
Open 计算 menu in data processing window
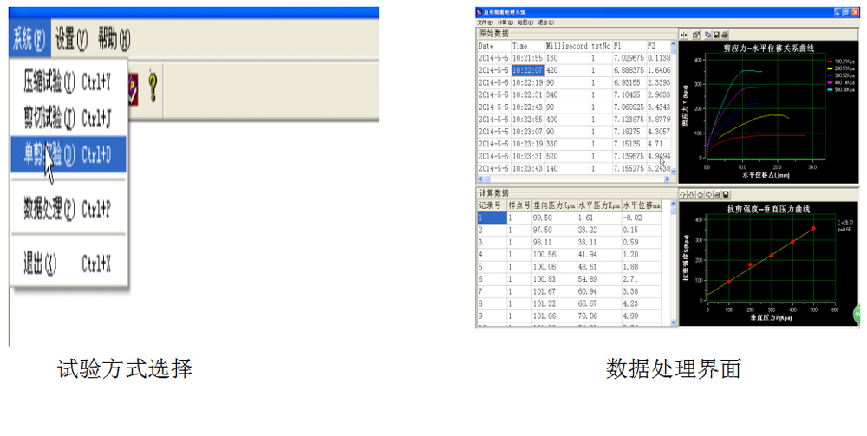pyautogui.click(x=505, y=23)
